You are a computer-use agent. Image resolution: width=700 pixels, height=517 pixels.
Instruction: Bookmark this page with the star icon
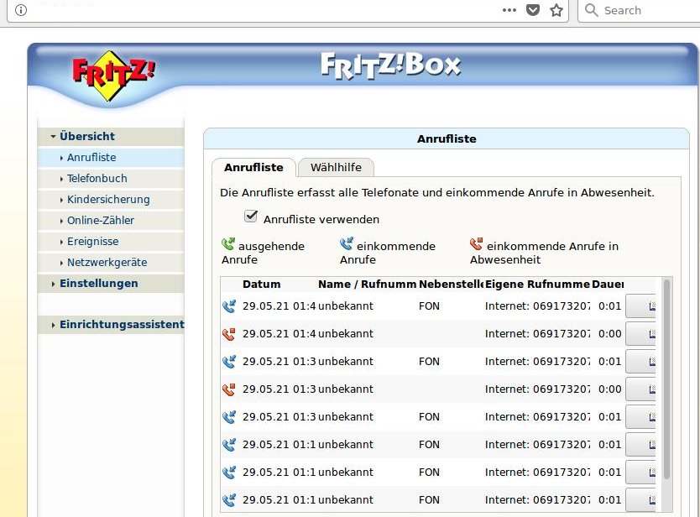tap(556, 10)
